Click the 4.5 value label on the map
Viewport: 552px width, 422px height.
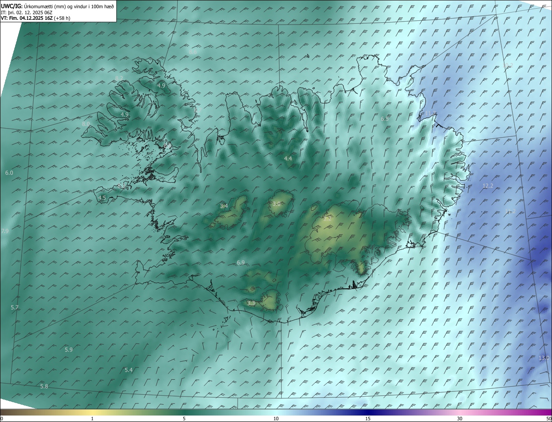pyautogui.click(x=102, y=198)
